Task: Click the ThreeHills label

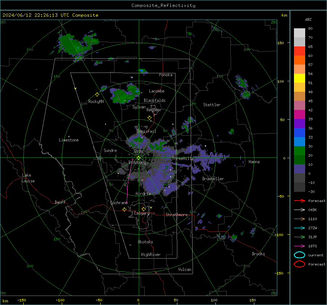Action: 183,158
